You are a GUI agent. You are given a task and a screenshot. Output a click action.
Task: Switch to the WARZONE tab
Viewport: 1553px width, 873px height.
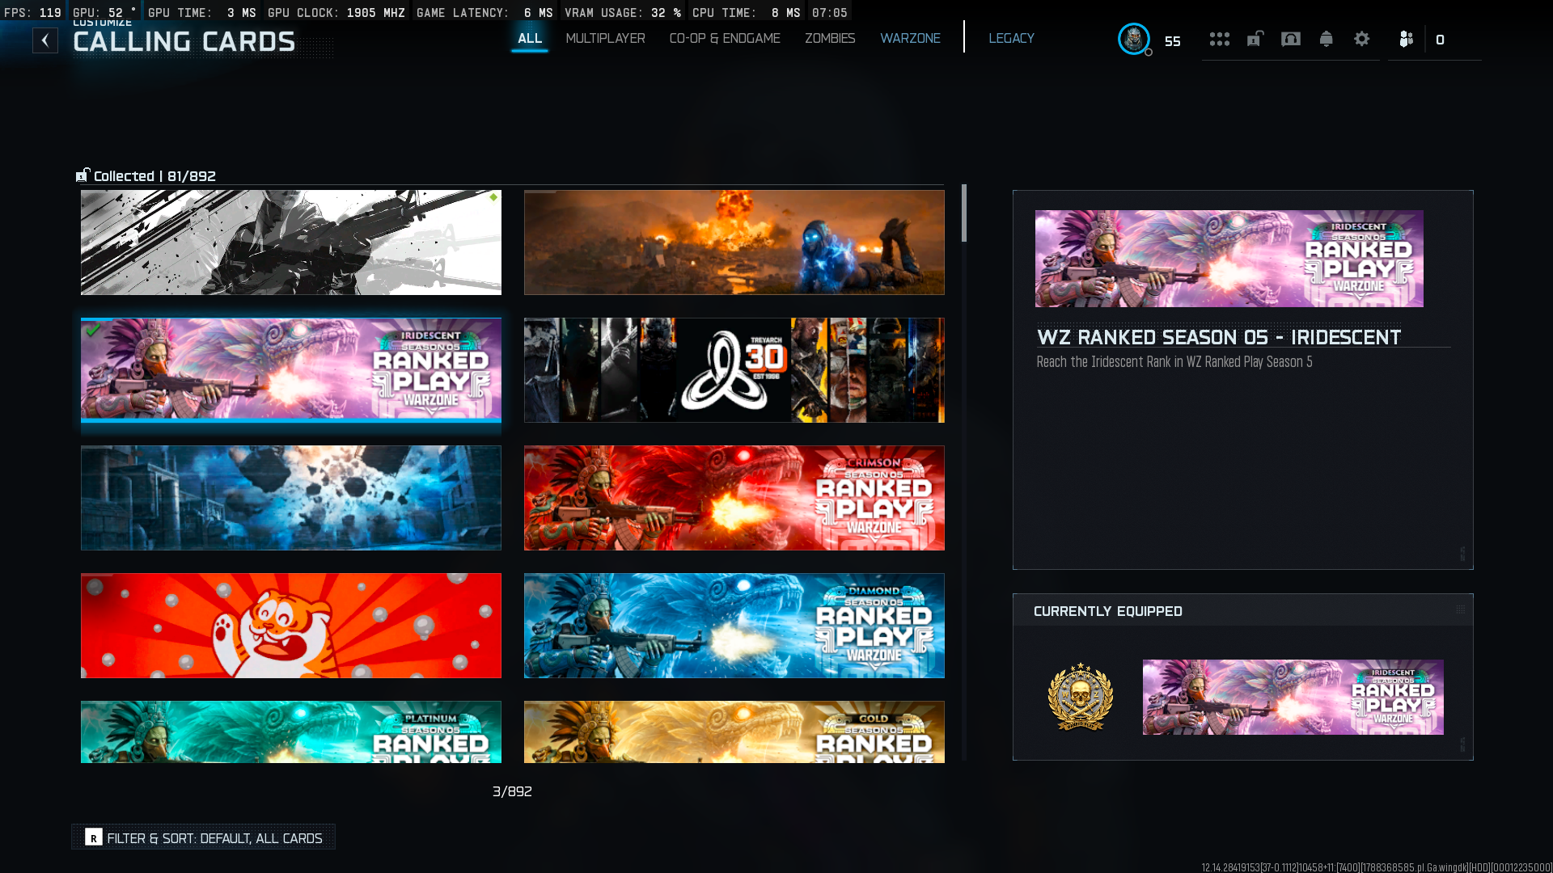pyautogui.click(x=910, y=38)
